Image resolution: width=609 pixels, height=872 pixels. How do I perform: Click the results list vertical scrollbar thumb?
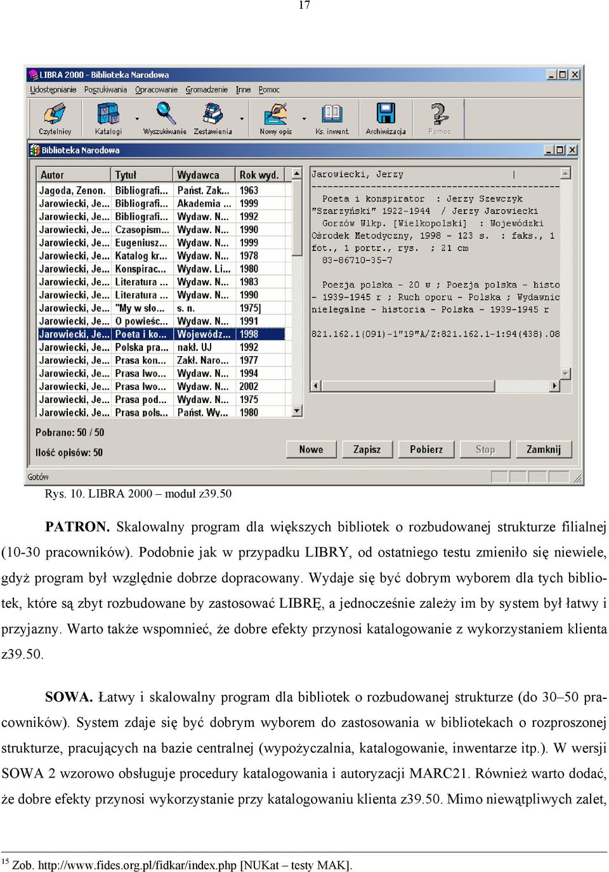(x=297, y=217)
